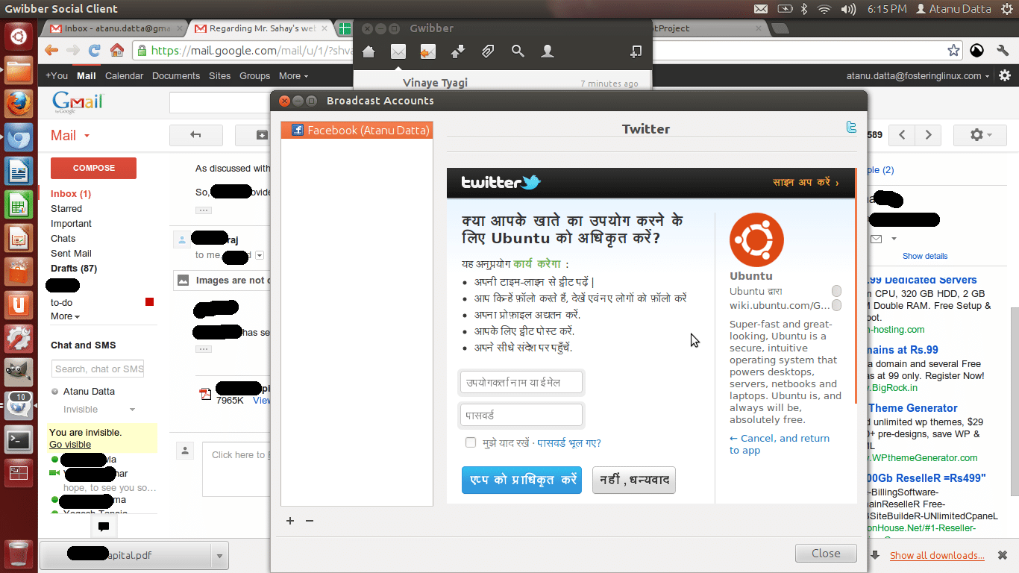Expand the Gmail Mail dropdown label
Screen dimensions: 1019x573
(x=70, y=135)
